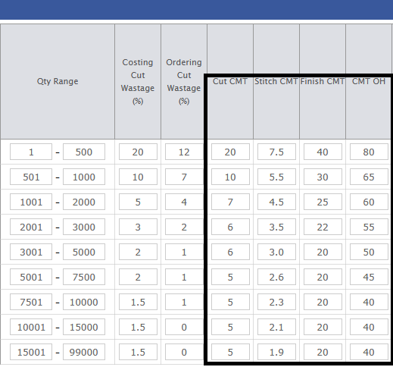Screen dimensions: 393x367
Task: Click Stitch CMT field showing 7.5
Action: click(276, 152)
